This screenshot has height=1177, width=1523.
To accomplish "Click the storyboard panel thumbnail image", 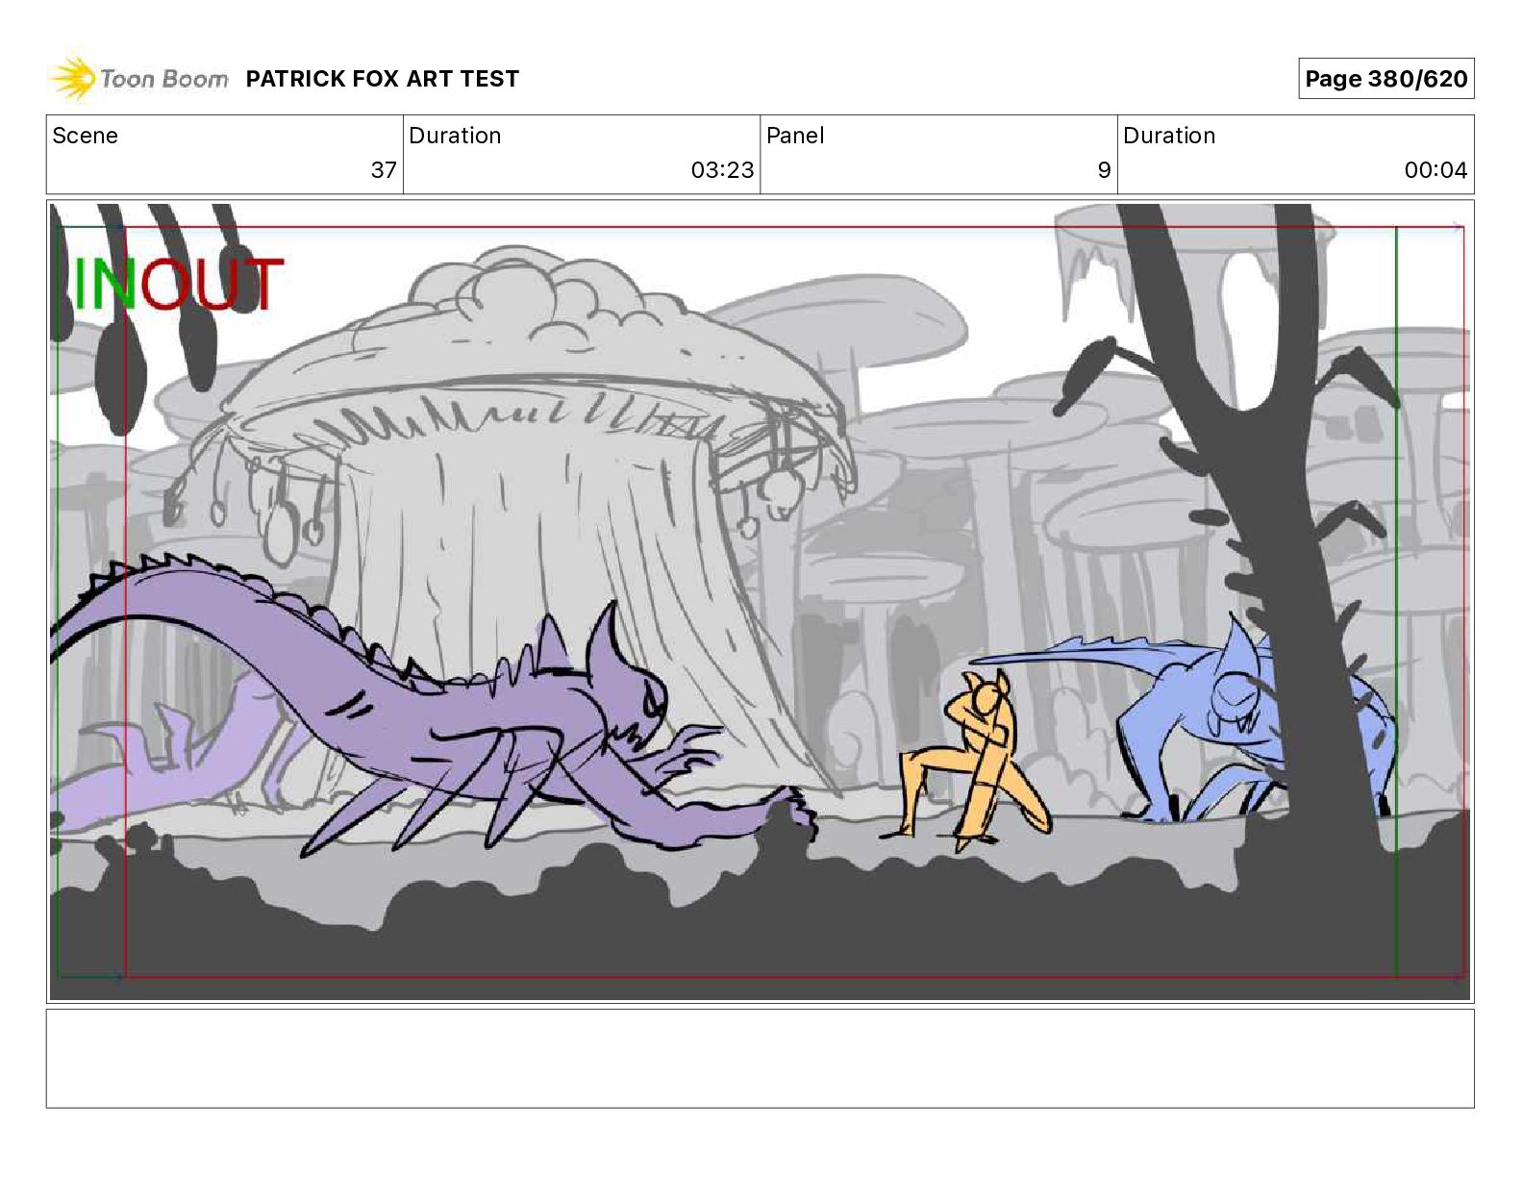I will (760, 602).
